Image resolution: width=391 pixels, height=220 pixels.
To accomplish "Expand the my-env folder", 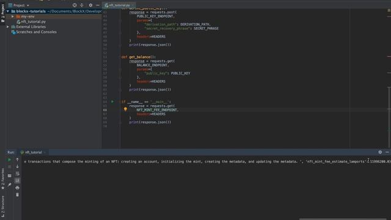I will pos(12,16).
